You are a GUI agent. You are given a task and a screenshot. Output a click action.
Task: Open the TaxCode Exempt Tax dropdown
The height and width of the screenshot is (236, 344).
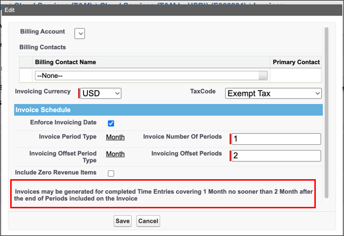pos(273,93)
